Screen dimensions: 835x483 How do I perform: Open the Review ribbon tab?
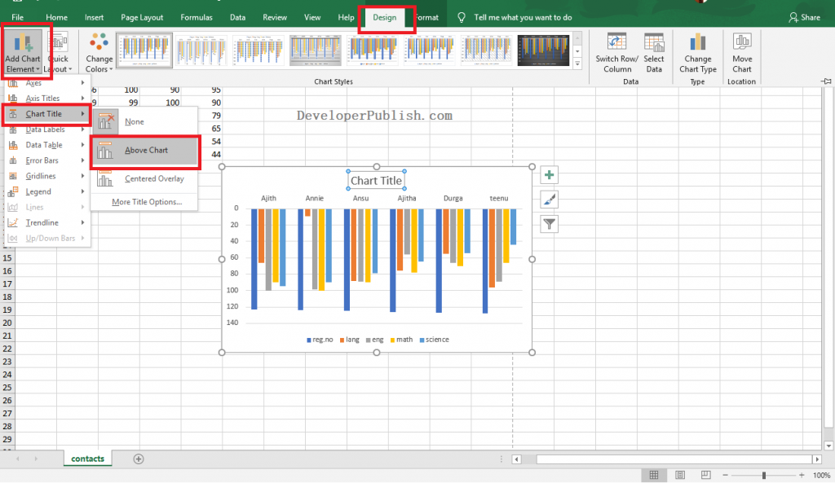coord(274,17)
